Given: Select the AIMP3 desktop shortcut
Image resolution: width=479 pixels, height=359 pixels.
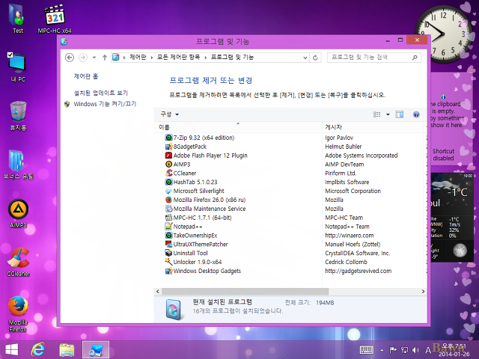Looking at the screenshot, I should pos(18,214).
